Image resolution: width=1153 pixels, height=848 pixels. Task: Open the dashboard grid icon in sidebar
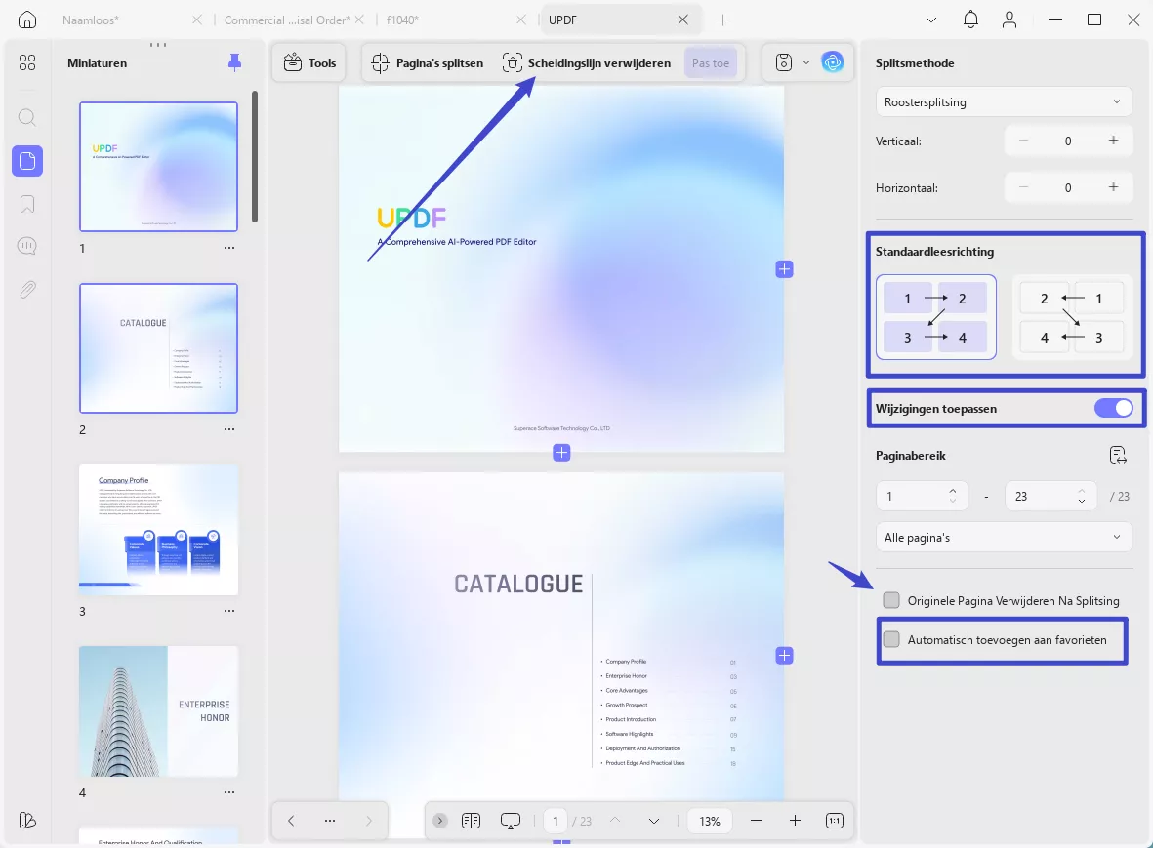(x=27, y=63)
